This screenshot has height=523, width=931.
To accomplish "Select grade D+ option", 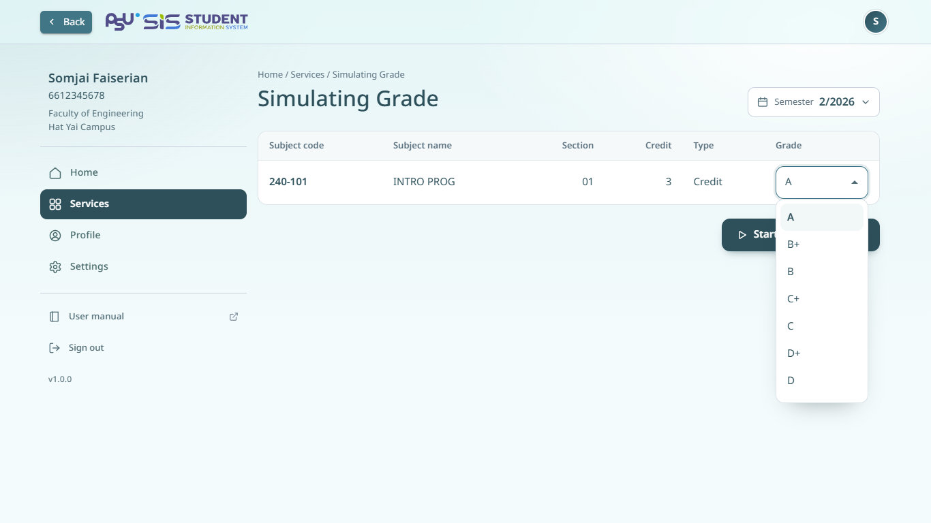I will (822, 353).
